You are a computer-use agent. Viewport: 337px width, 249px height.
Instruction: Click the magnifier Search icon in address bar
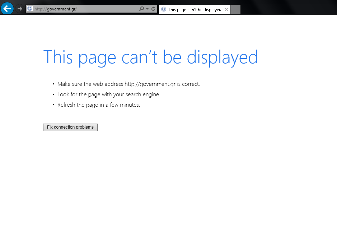point(141,9)
